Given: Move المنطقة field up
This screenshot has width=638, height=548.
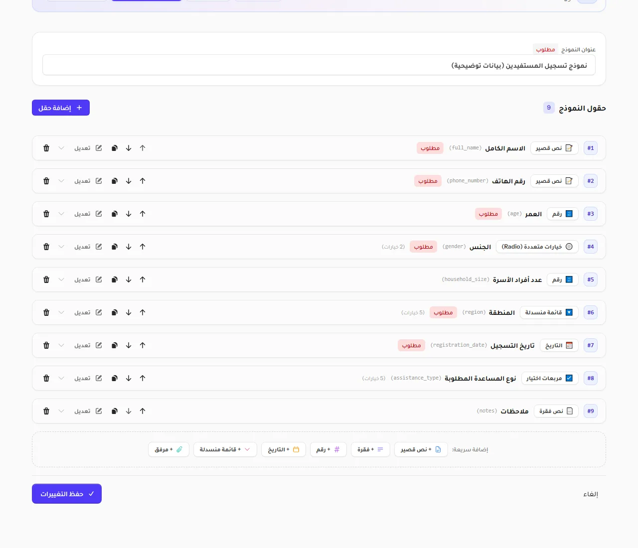Looking at the screenshot, I should coord(143,312).
